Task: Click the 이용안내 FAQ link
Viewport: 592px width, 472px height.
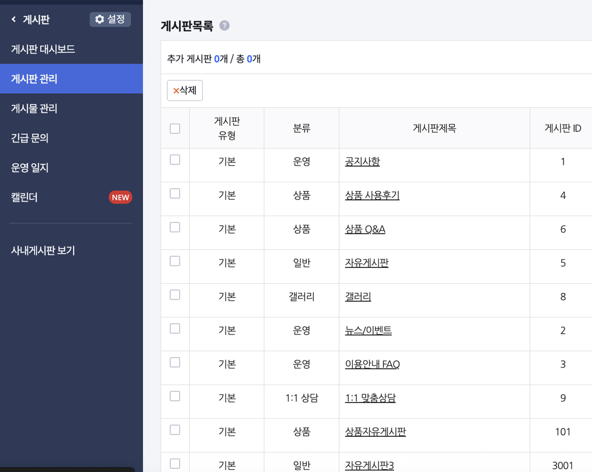Action: point(372,364)
